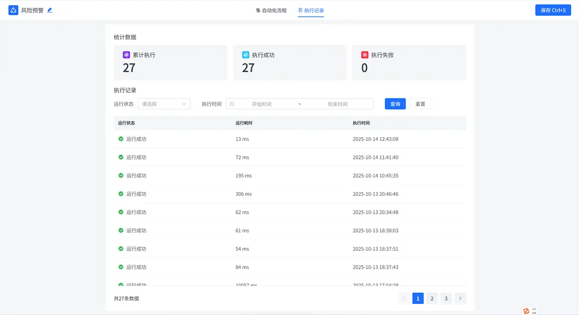This screenshot has height=315, width=579.
Task: Click the green success icon for 11:41:40 row
Action: (x=121, y=157)
